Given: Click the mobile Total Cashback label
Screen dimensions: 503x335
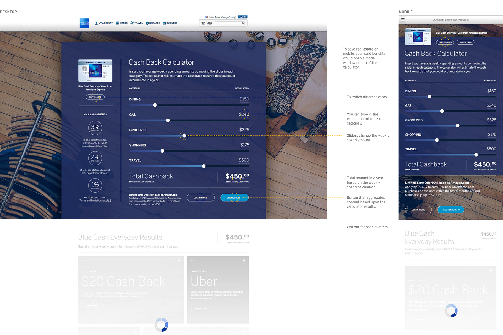Looking at the screenshot, I should click(426, 164).
